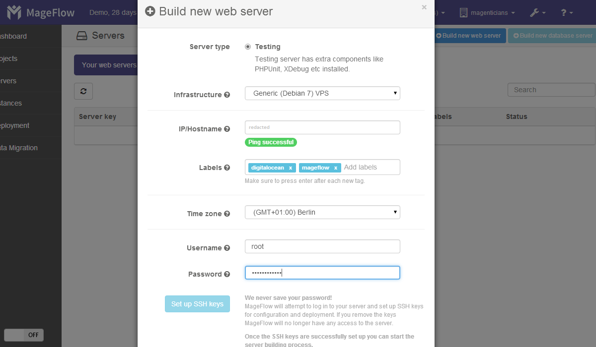Click the mageflow tag text
Image resolution: width=596 pixels, height=347 pixels.
pos(315,168)
